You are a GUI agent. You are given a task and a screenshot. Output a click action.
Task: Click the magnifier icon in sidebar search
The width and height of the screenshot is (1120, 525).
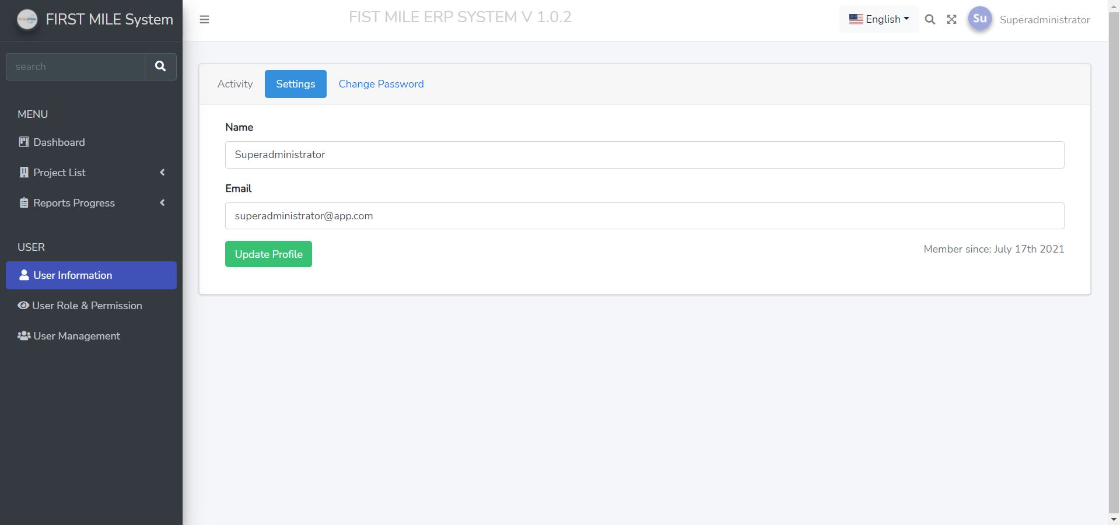[x=160, y=66]
